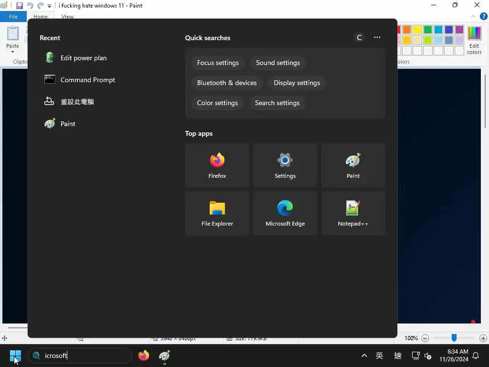Expand Customize Quick Access Toolbar arrow
This screenshot has width=489, height=367.
pos(49,6)
